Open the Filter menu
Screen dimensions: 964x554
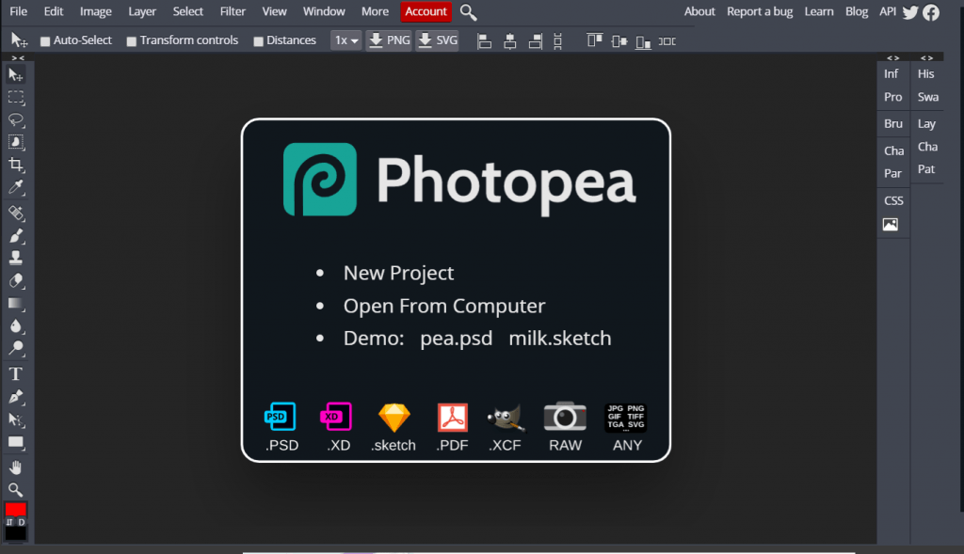(233, 11)
